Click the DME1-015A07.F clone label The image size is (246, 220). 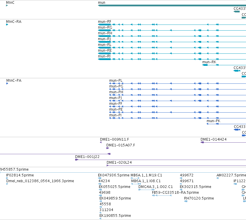(121, 145)
